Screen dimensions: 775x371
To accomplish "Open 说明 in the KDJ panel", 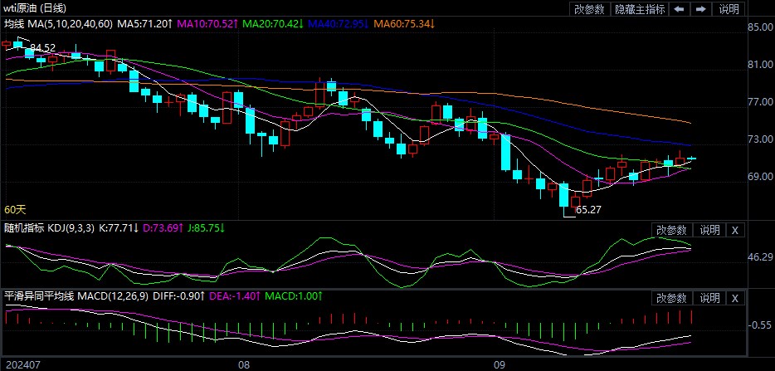I will pyautogui.click(x=709, y=230).
